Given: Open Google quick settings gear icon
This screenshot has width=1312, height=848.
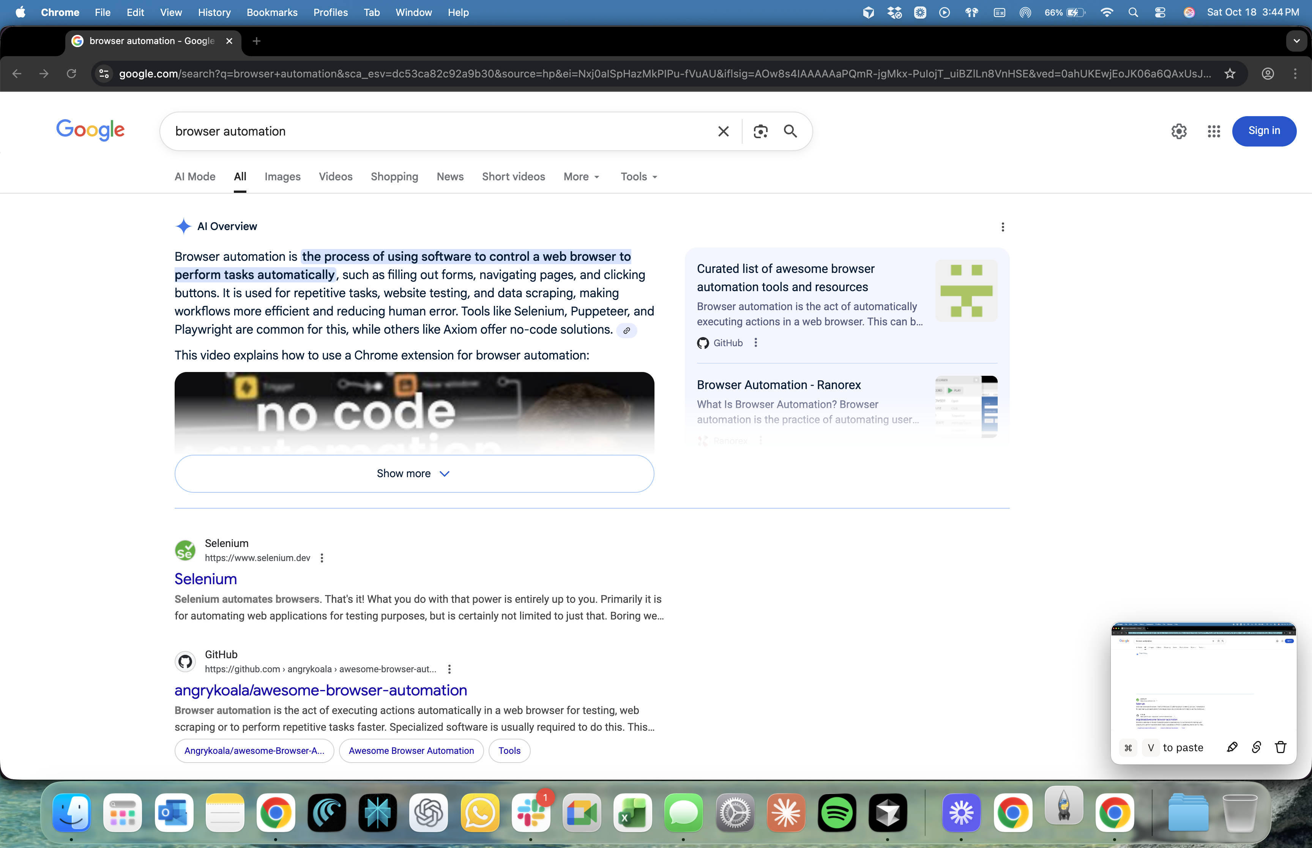Looking at the screenshot, I should (x=1179, y=131).
